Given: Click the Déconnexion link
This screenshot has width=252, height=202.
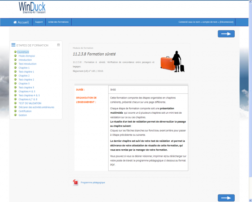Looking at the screenshot, I should click(x=226, y=22).
